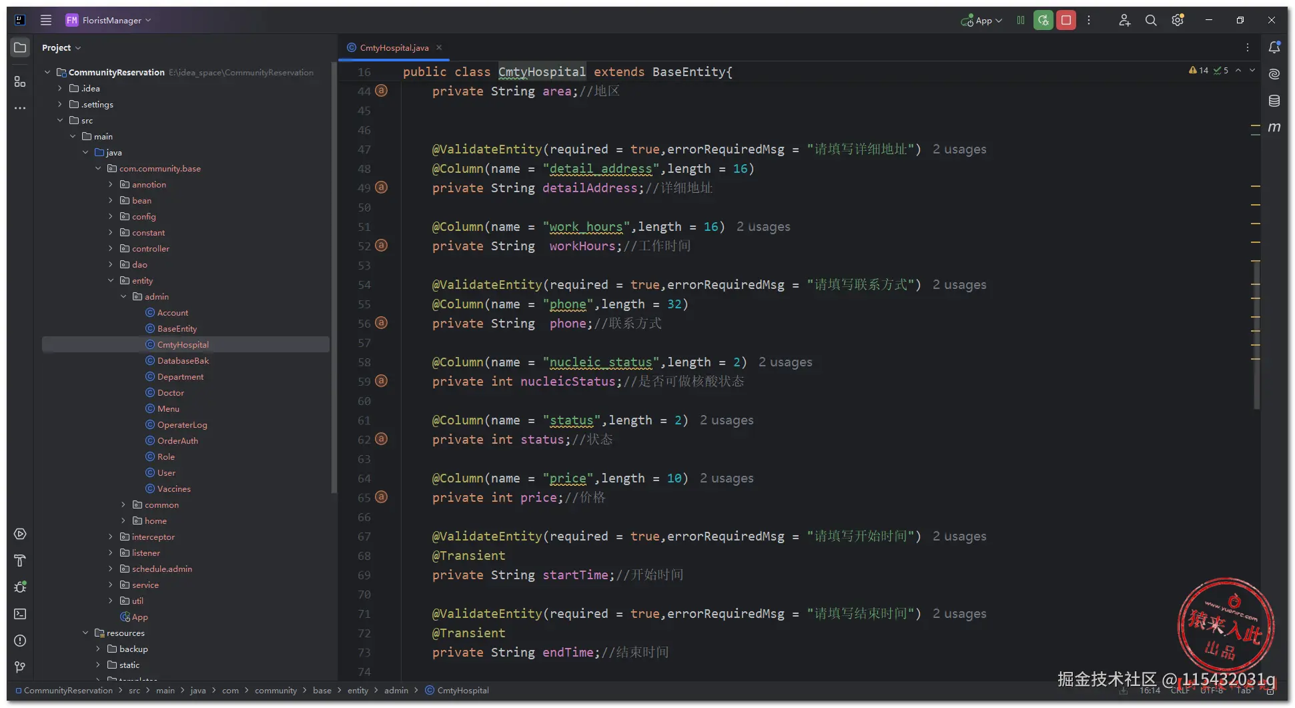Select Account class in project tree
The width and height of the screenshot is (1295, 708).
(x=172, y=312)
